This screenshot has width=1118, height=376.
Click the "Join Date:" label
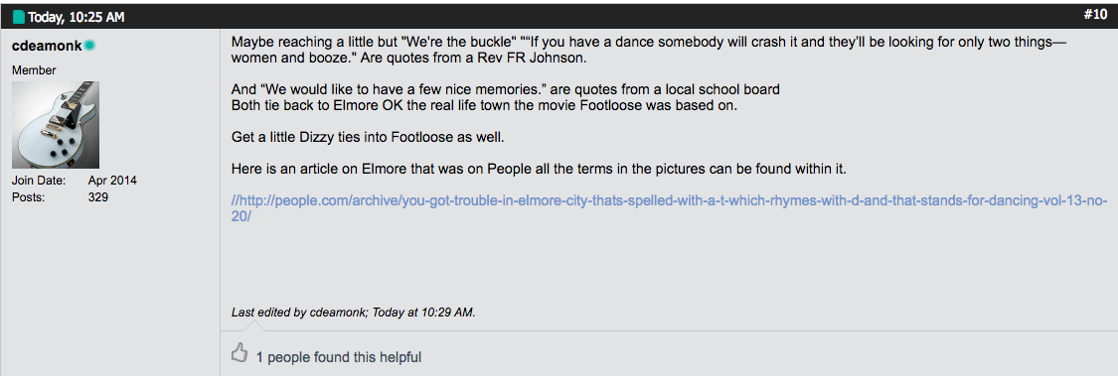[39, 181]
